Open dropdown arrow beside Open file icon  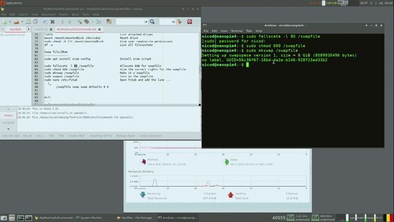[x=22, y=22]
